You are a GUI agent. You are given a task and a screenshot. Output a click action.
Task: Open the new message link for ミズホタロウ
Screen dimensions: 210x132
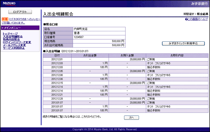(x=21, y=21)
